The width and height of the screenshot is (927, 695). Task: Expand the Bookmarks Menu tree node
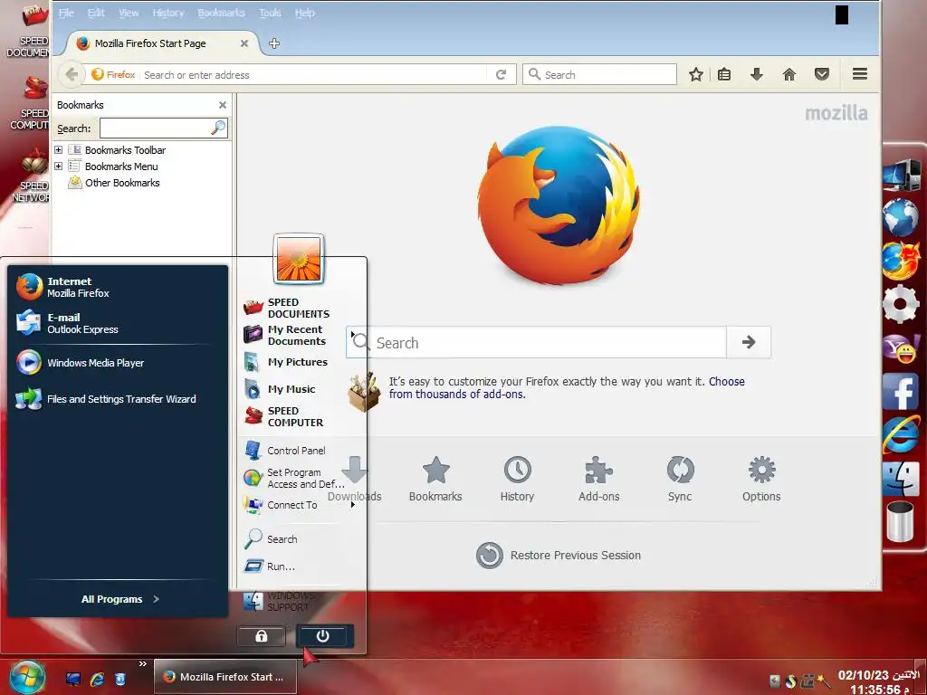[59, 167]
